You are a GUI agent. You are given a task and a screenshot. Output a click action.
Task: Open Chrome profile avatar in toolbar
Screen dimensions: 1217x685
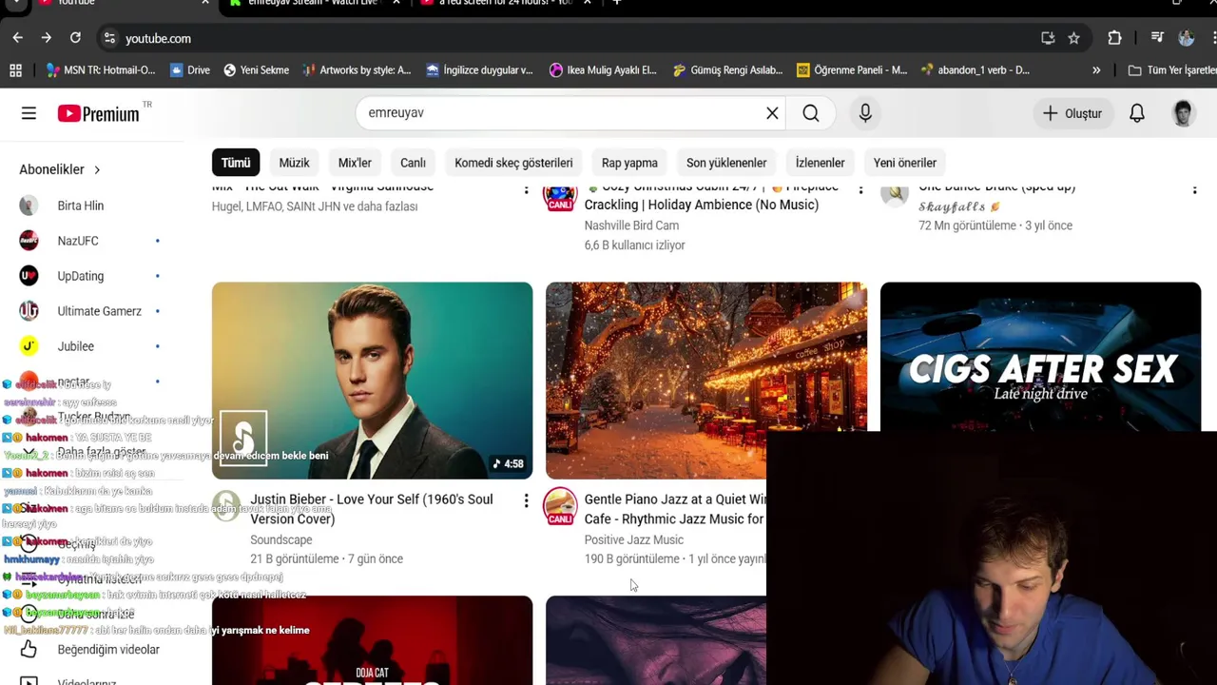1186,38
